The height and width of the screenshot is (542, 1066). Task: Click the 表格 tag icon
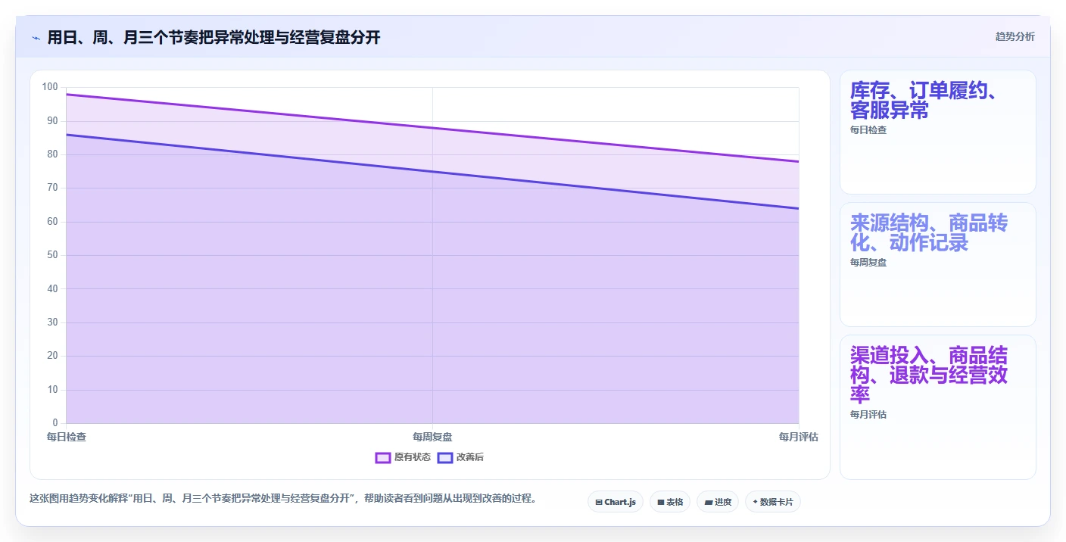click(661, 502)
